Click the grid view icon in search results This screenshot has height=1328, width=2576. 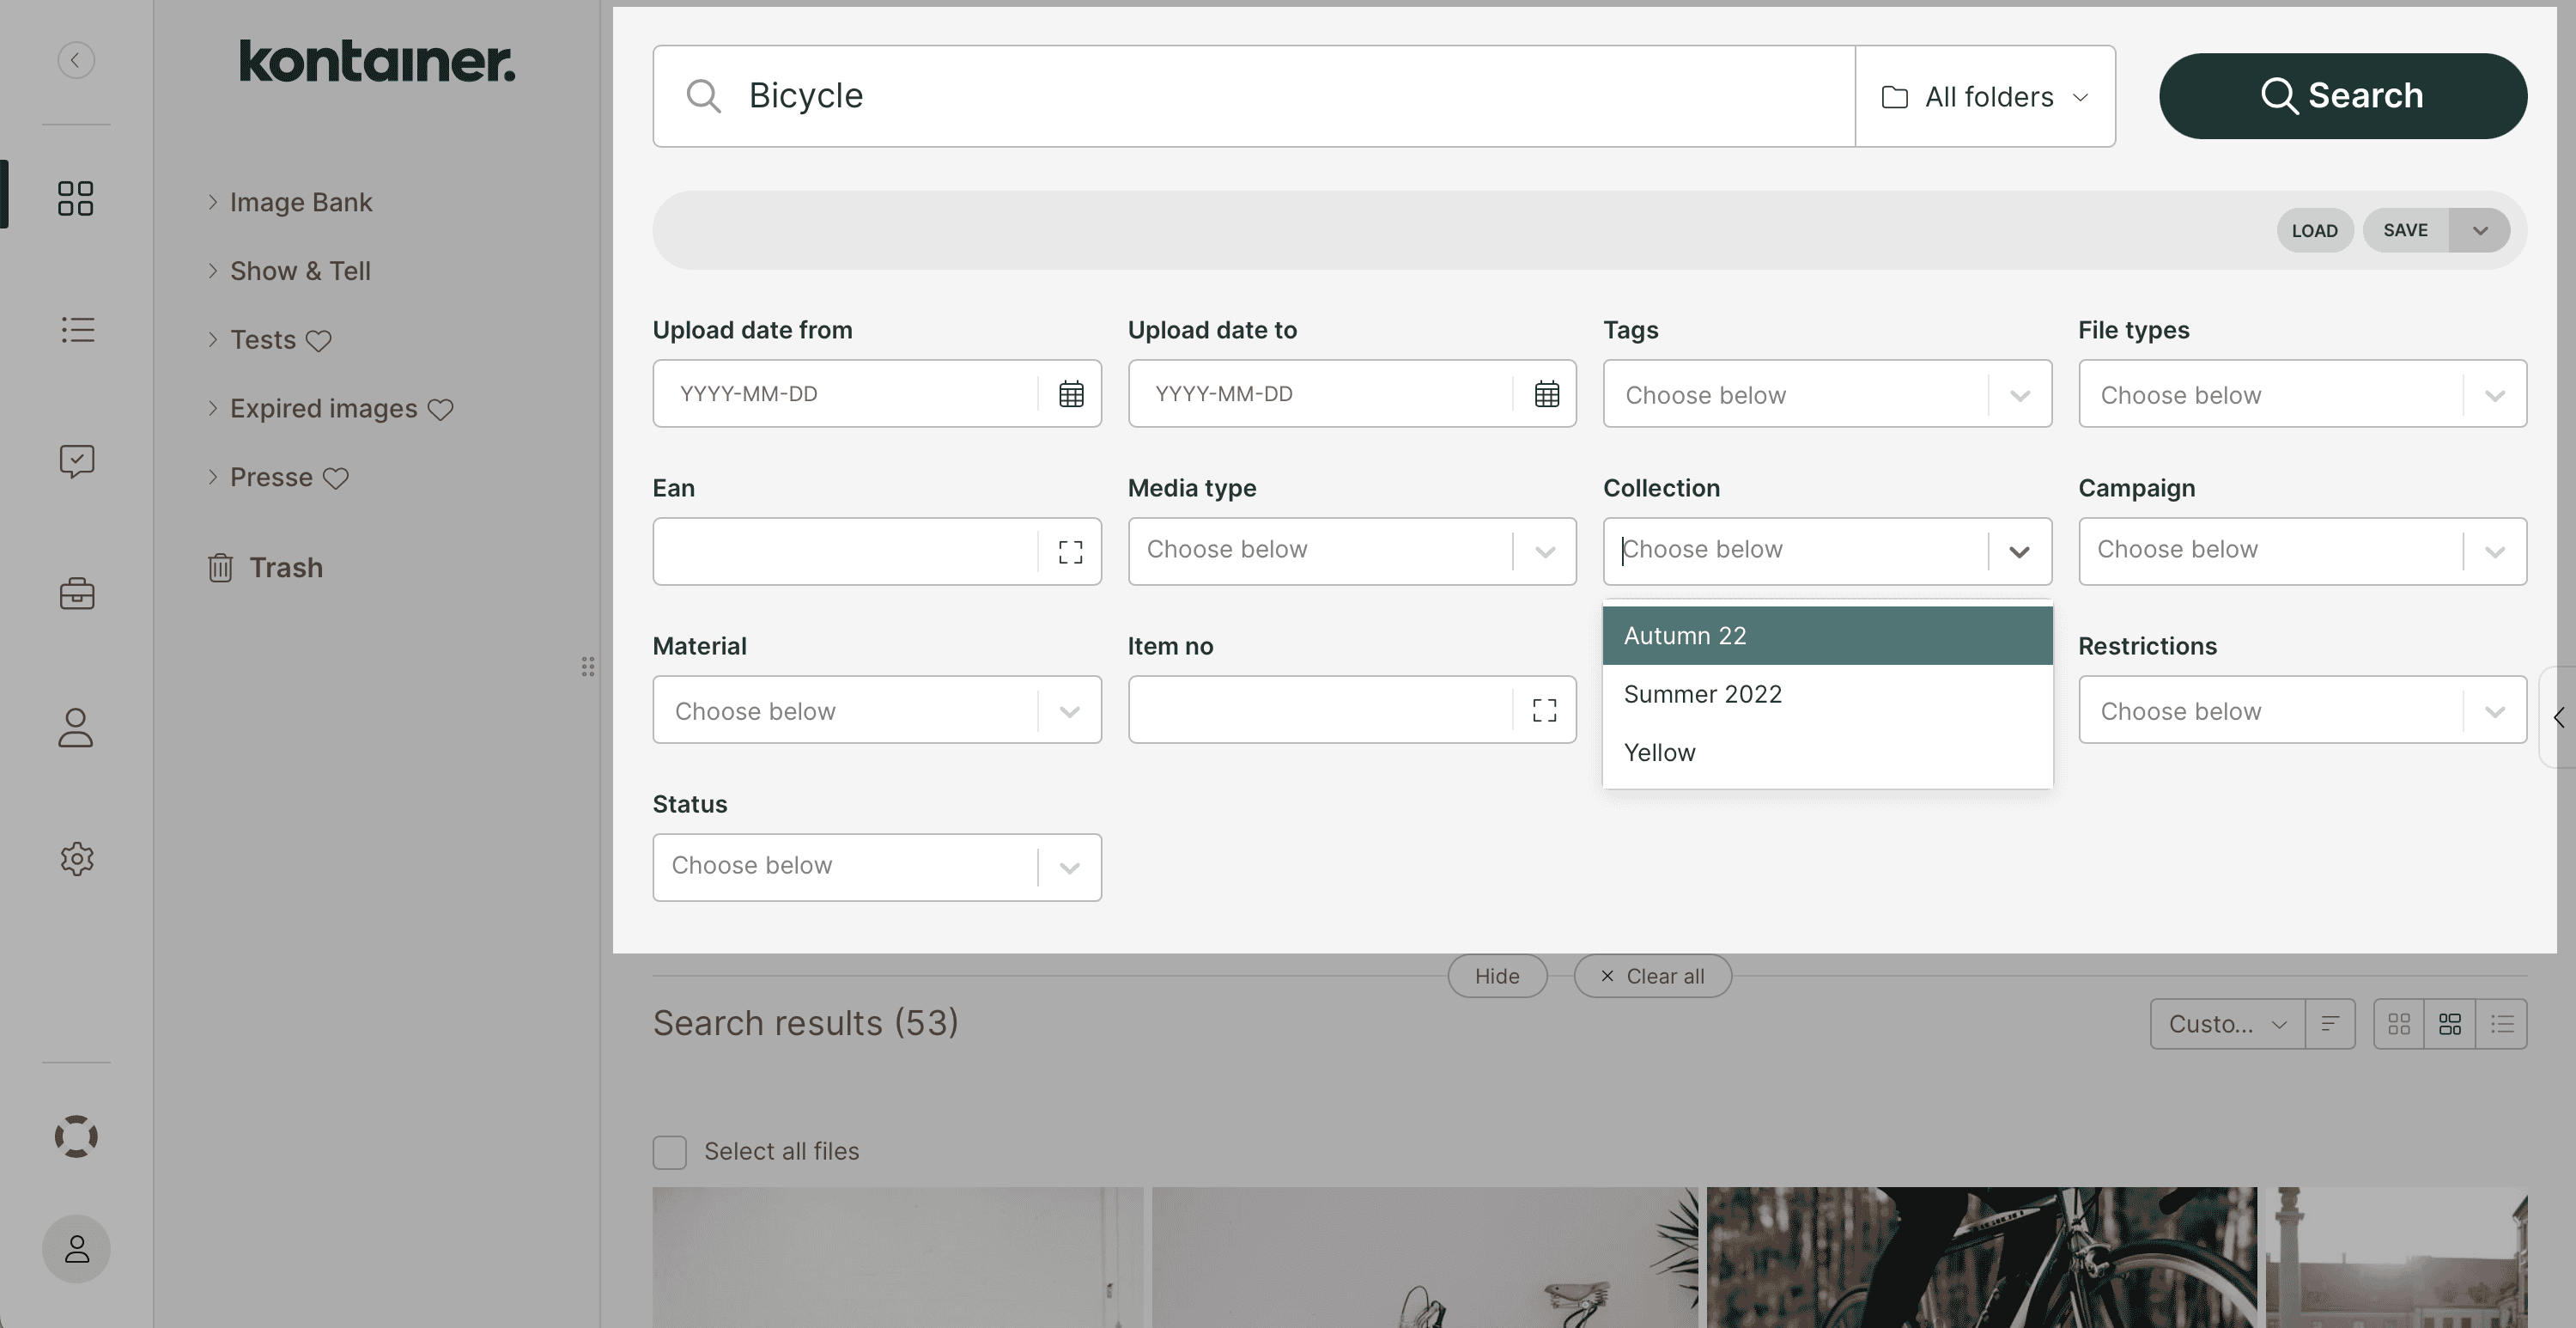(x=2398, y=1021)
